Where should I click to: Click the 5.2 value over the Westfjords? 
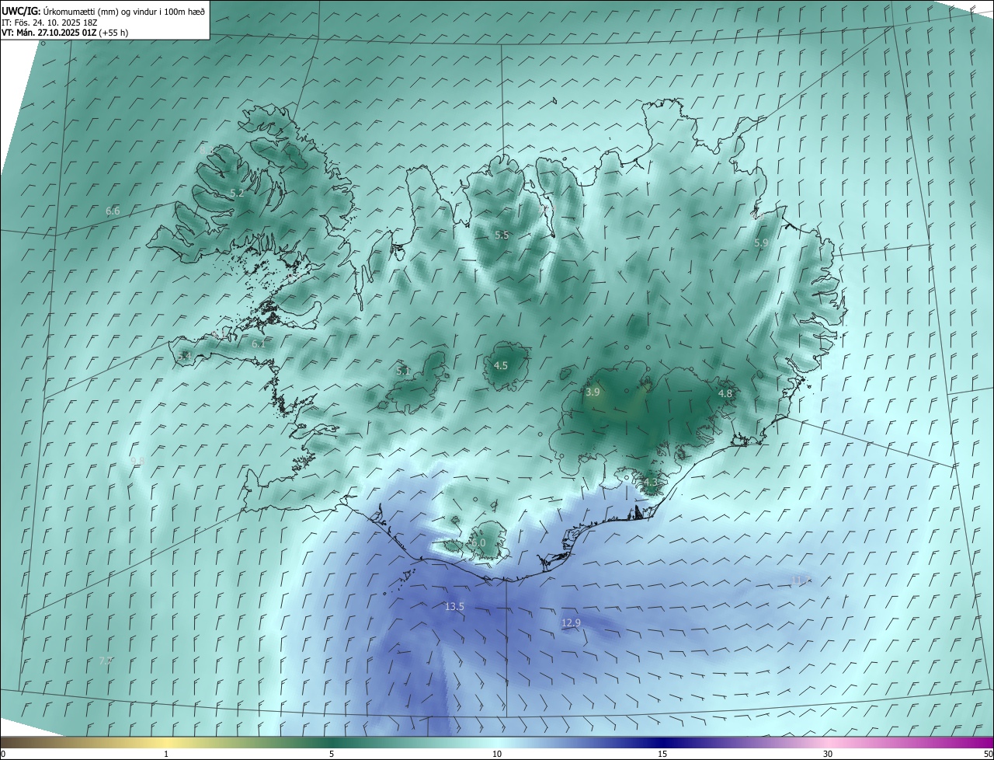[x=237, y=193]
